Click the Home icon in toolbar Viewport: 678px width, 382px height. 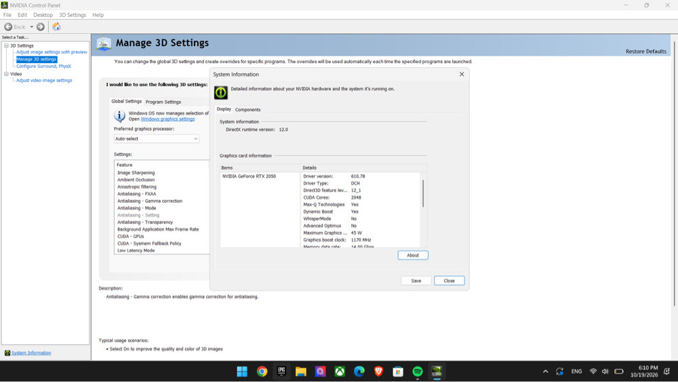(56, 27)
